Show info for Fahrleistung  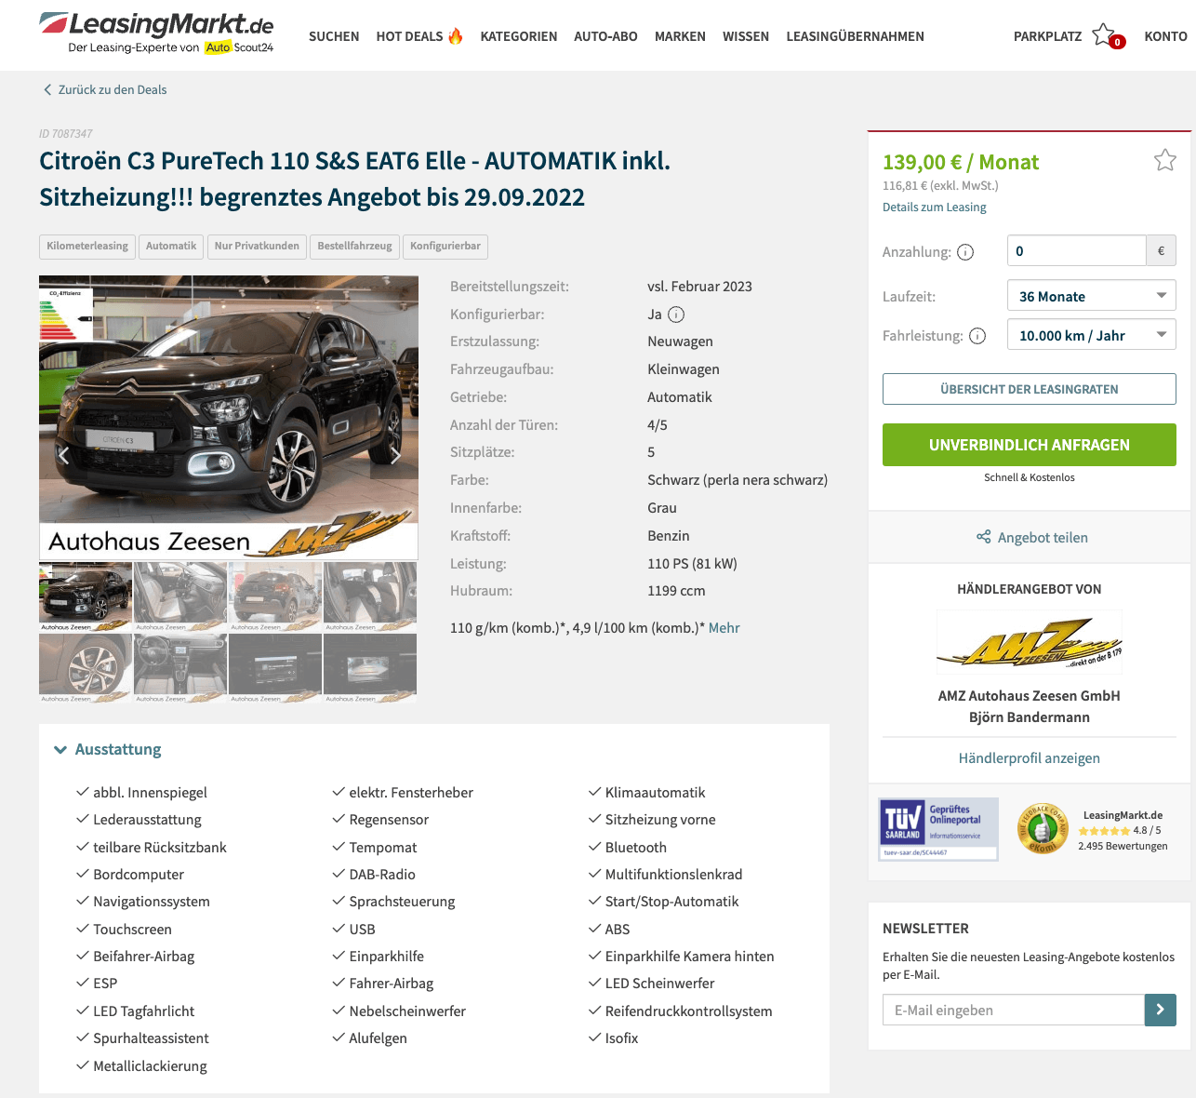(977, 336)
